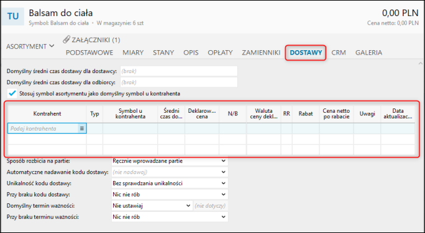Switch to the STANY tab

coord(163,53)
